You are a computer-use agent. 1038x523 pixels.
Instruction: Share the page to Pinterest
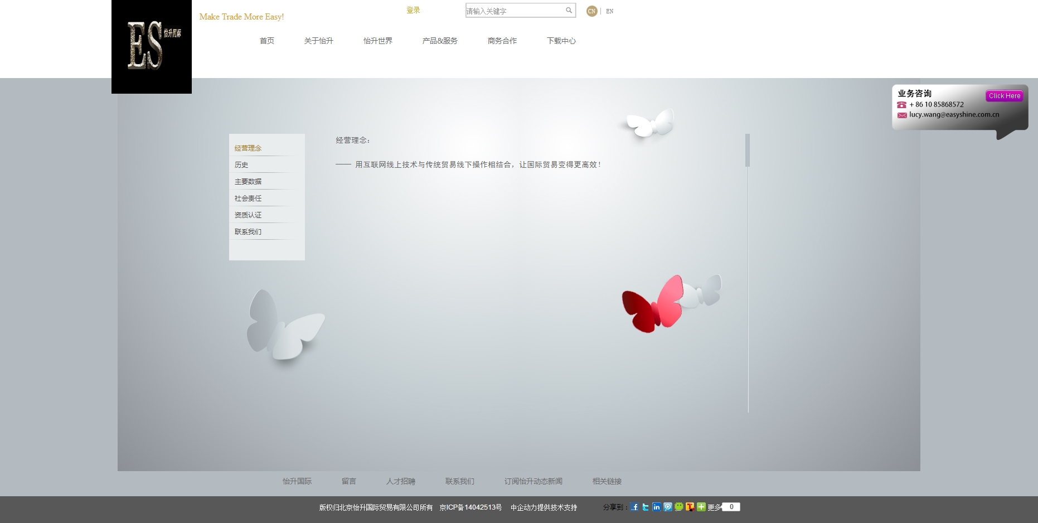668,507
